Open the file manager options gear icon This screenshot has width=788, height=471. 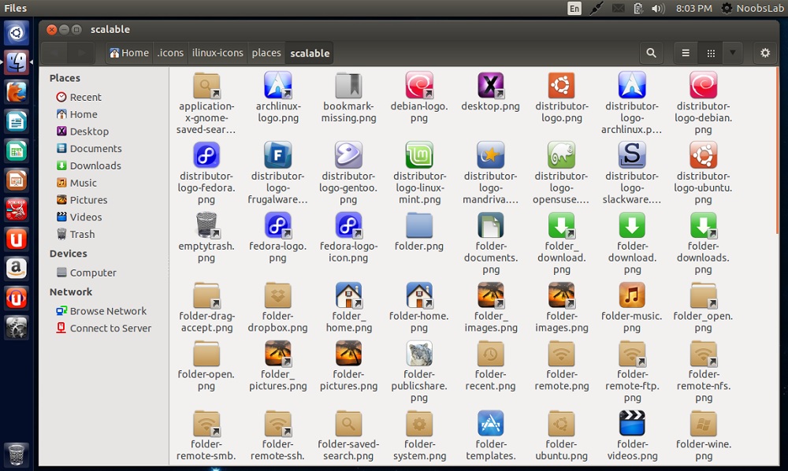point(764,53)
